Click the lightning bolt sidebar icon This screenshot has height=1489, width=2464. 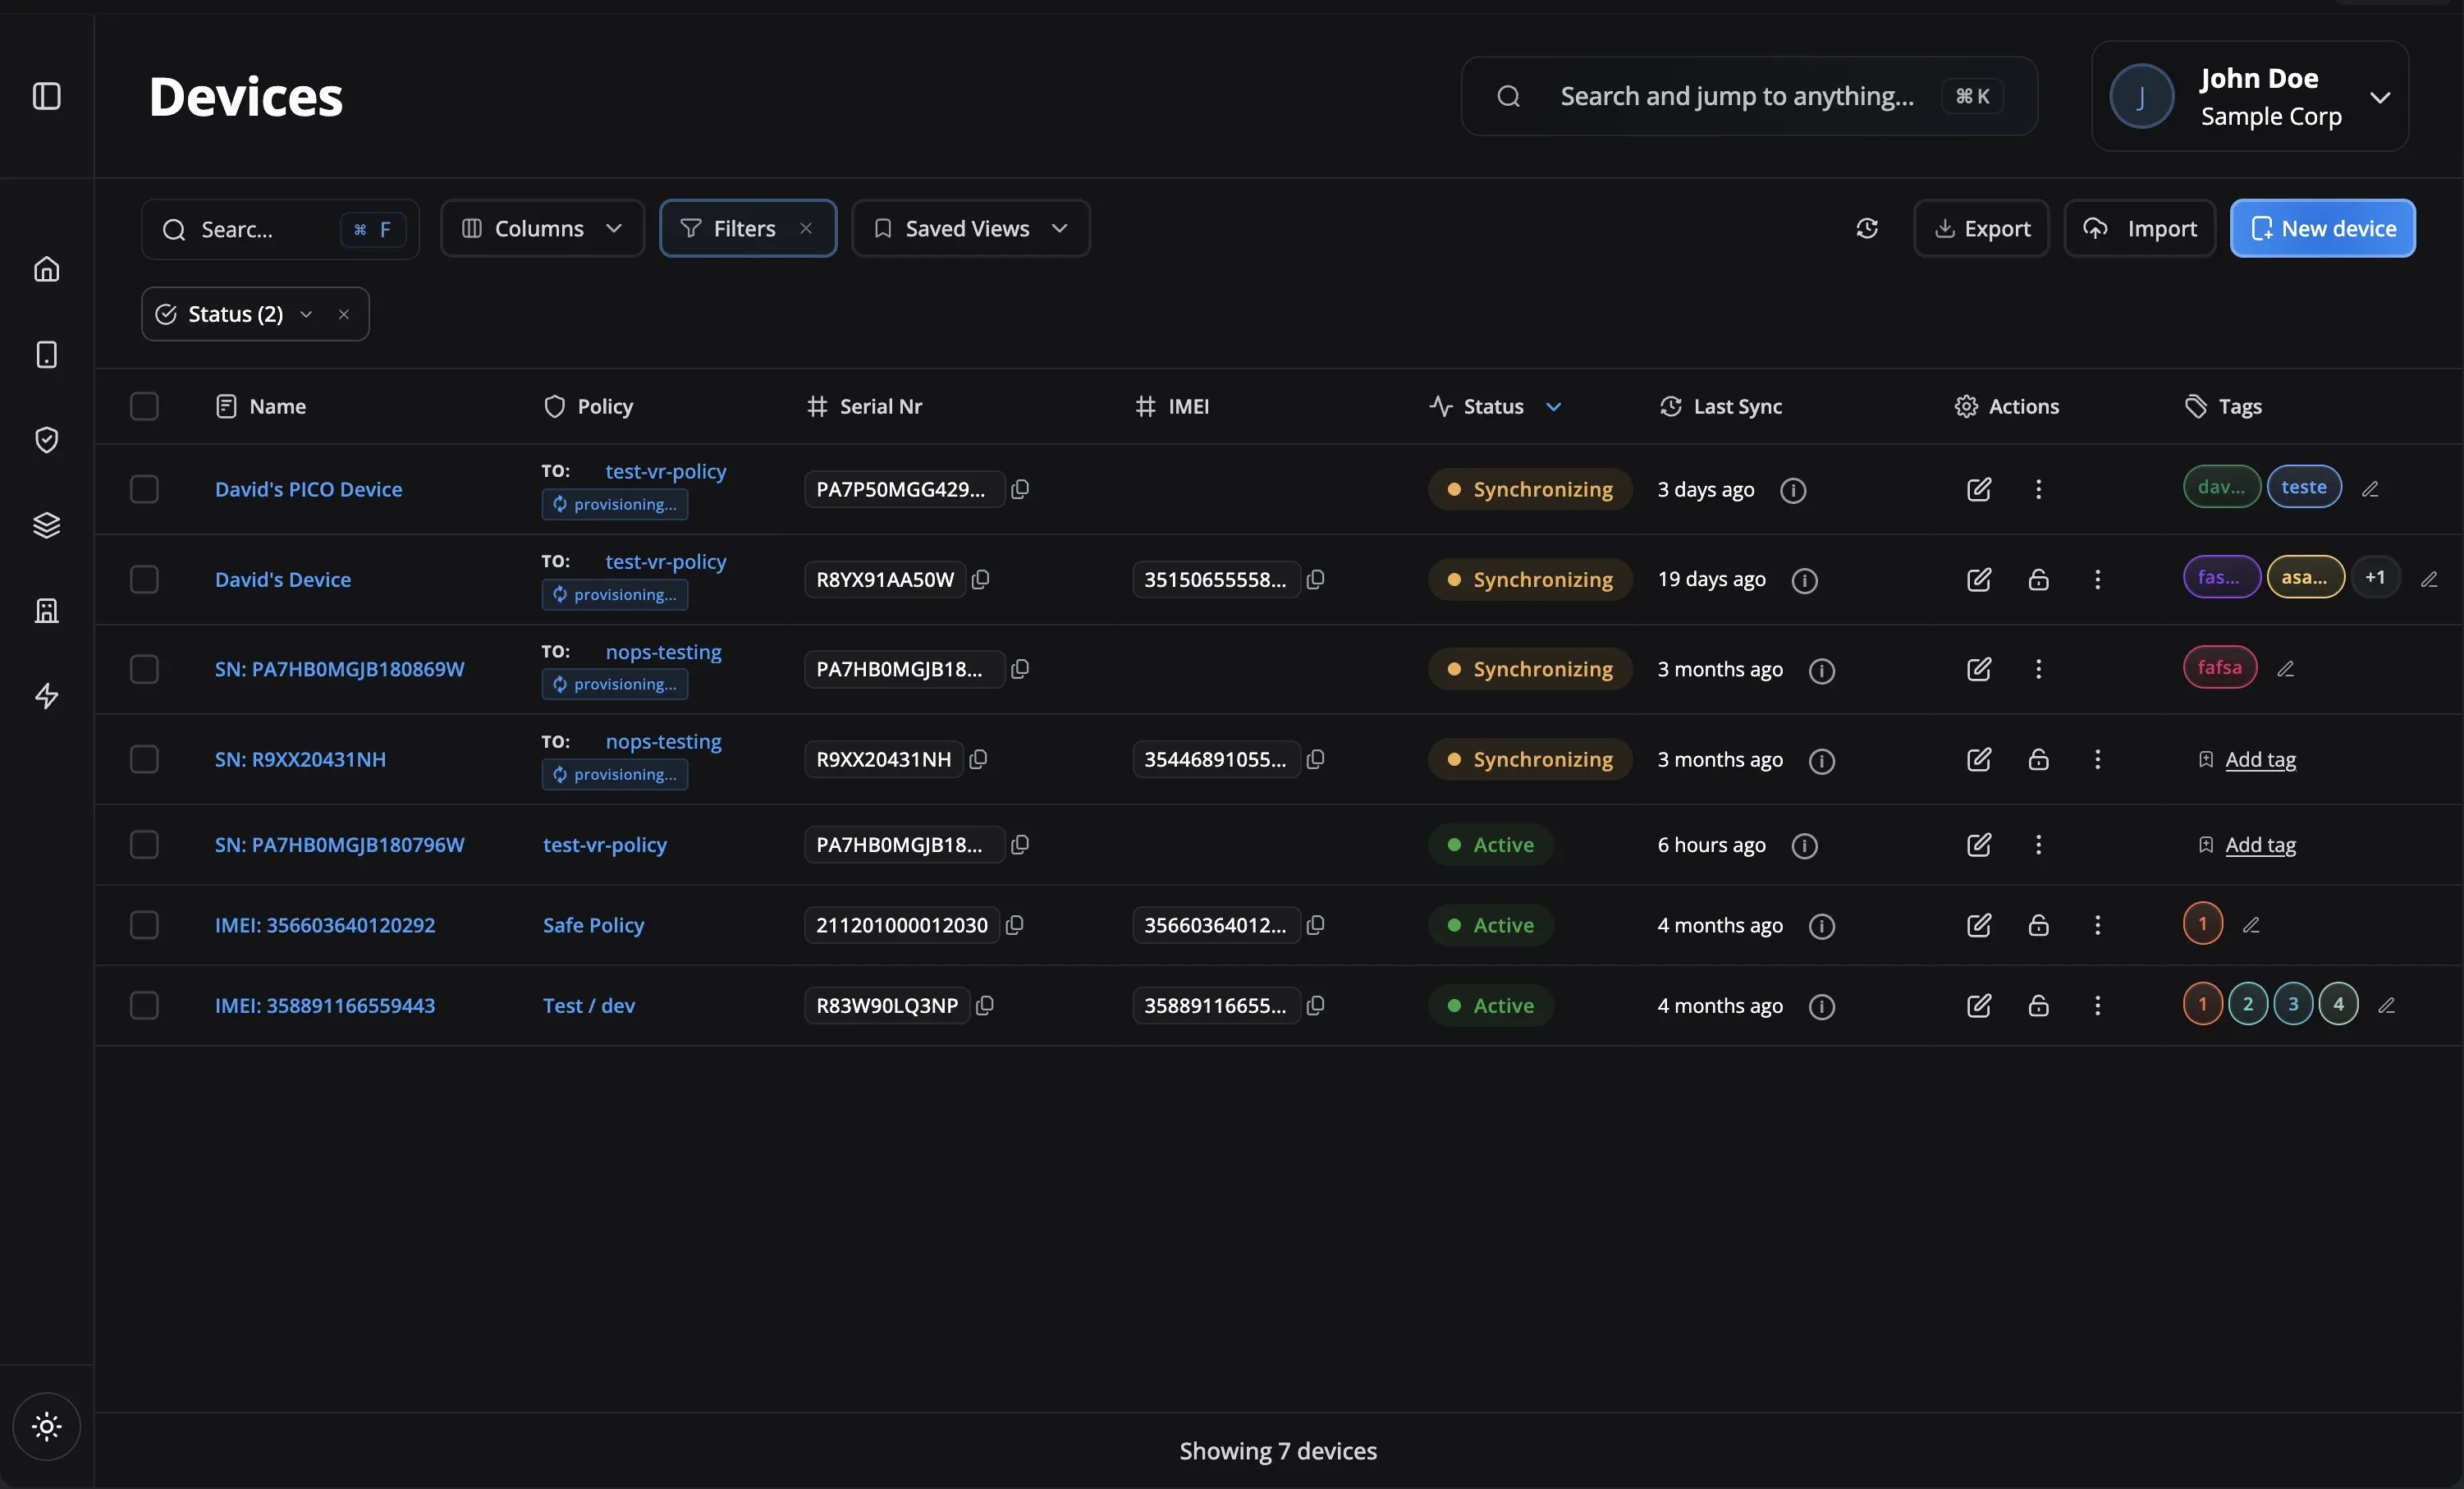coord(47,696)
